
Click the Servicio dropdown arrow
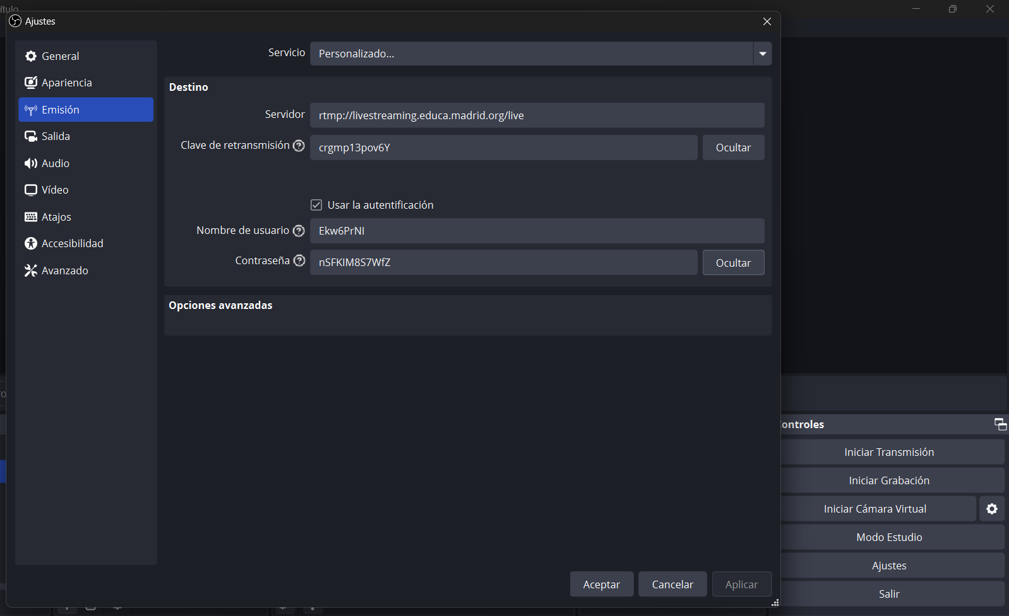[763, 54]
